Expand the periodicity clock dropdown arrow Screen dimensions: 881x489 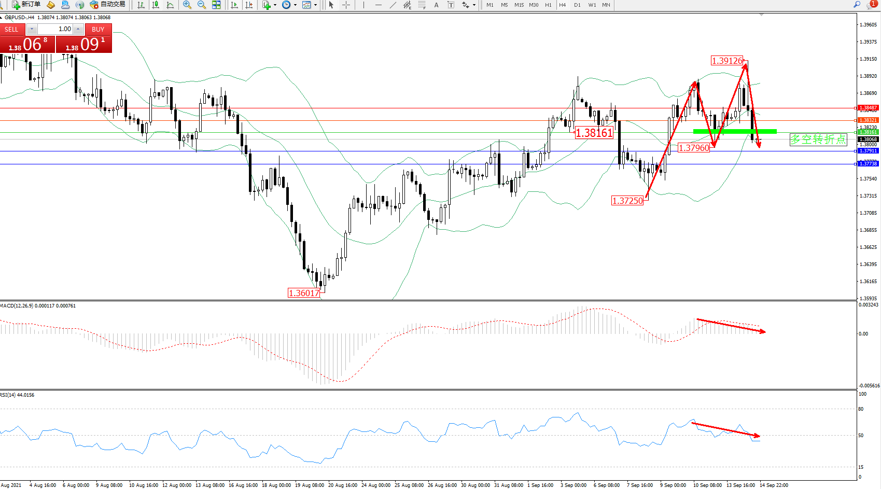pyautogui.click(x=295, y=5)
